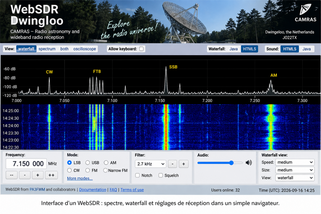Image resolution: width=321 pixels, height=214 pixels.
Task: Click the filter plus button
Action: coord(184,164)
